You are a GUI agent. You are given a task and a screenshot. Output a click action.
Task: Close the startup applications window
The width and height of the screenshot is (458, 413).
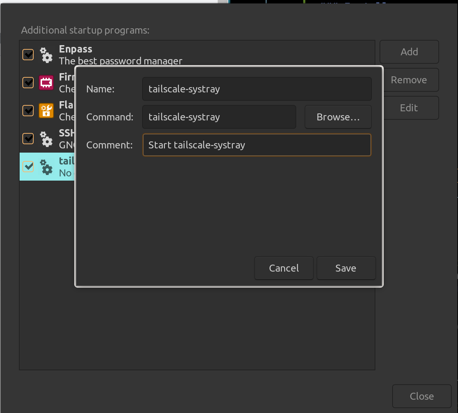pos(422,396)
